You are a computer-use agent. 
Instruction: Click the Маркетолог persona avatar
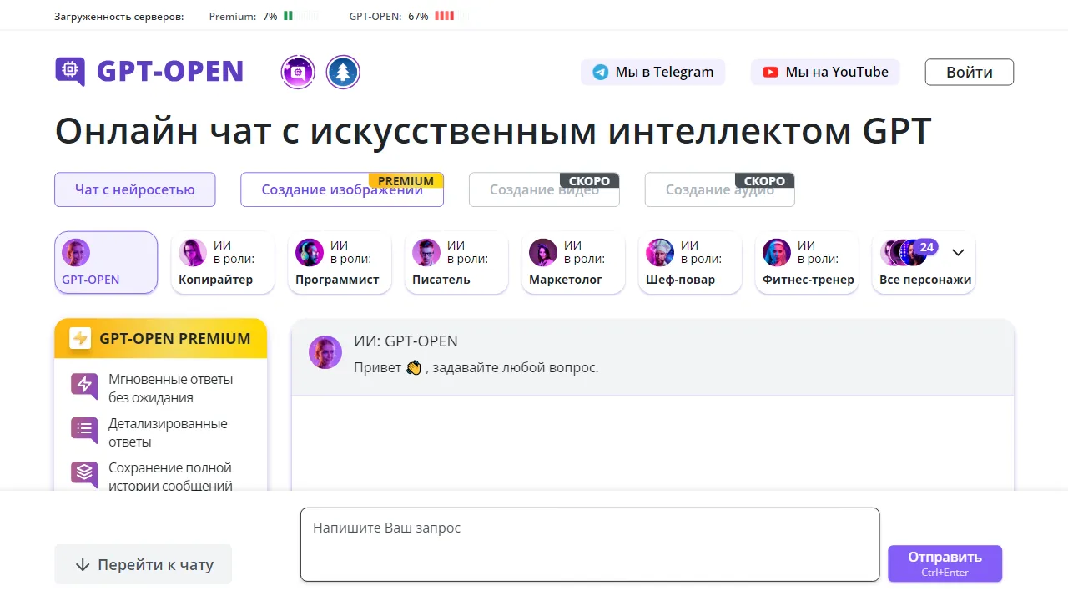point(543,252)
